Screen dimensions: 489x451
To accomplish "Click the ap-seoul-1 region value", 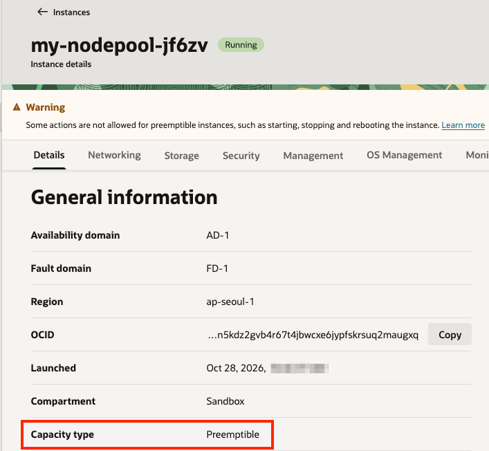I will click(230, 302).
